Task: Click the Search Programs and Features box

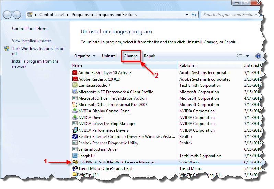Action: click(x=230, y=15)
